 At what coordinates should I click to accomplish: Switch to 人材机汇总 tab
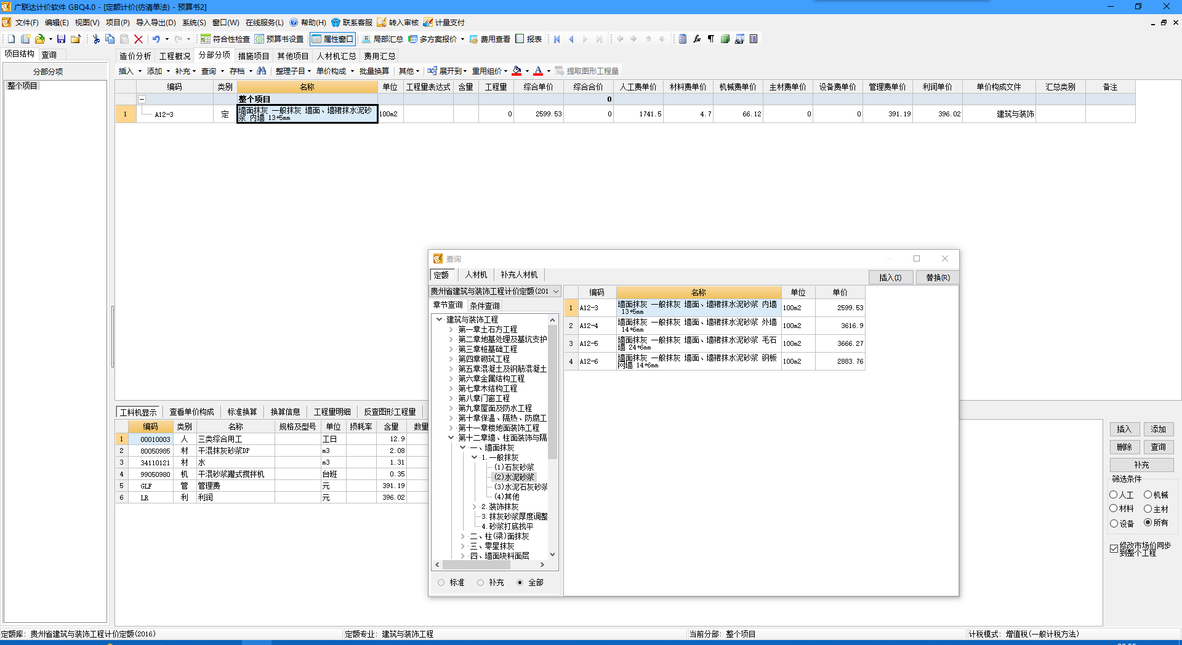tap(337, 56)
